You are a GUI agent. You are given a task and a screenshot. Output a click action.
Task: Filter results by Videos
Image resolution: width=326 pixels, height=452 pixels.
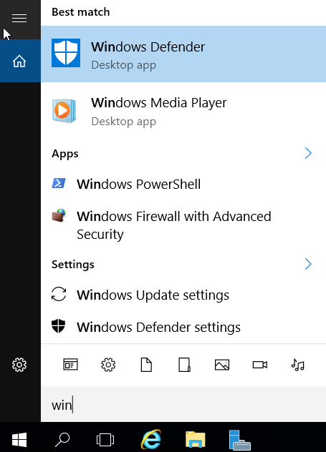(260, 365)
